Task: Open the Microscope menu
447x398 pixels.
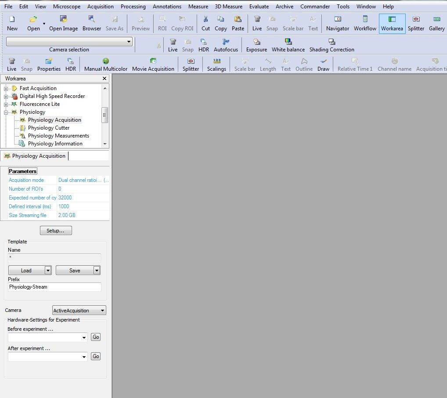Action: pos(66,7)
